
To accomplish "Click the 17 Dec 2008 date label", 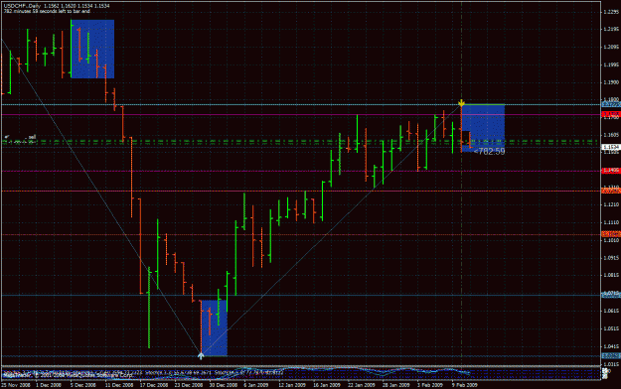I will click(x=154, y=385).
